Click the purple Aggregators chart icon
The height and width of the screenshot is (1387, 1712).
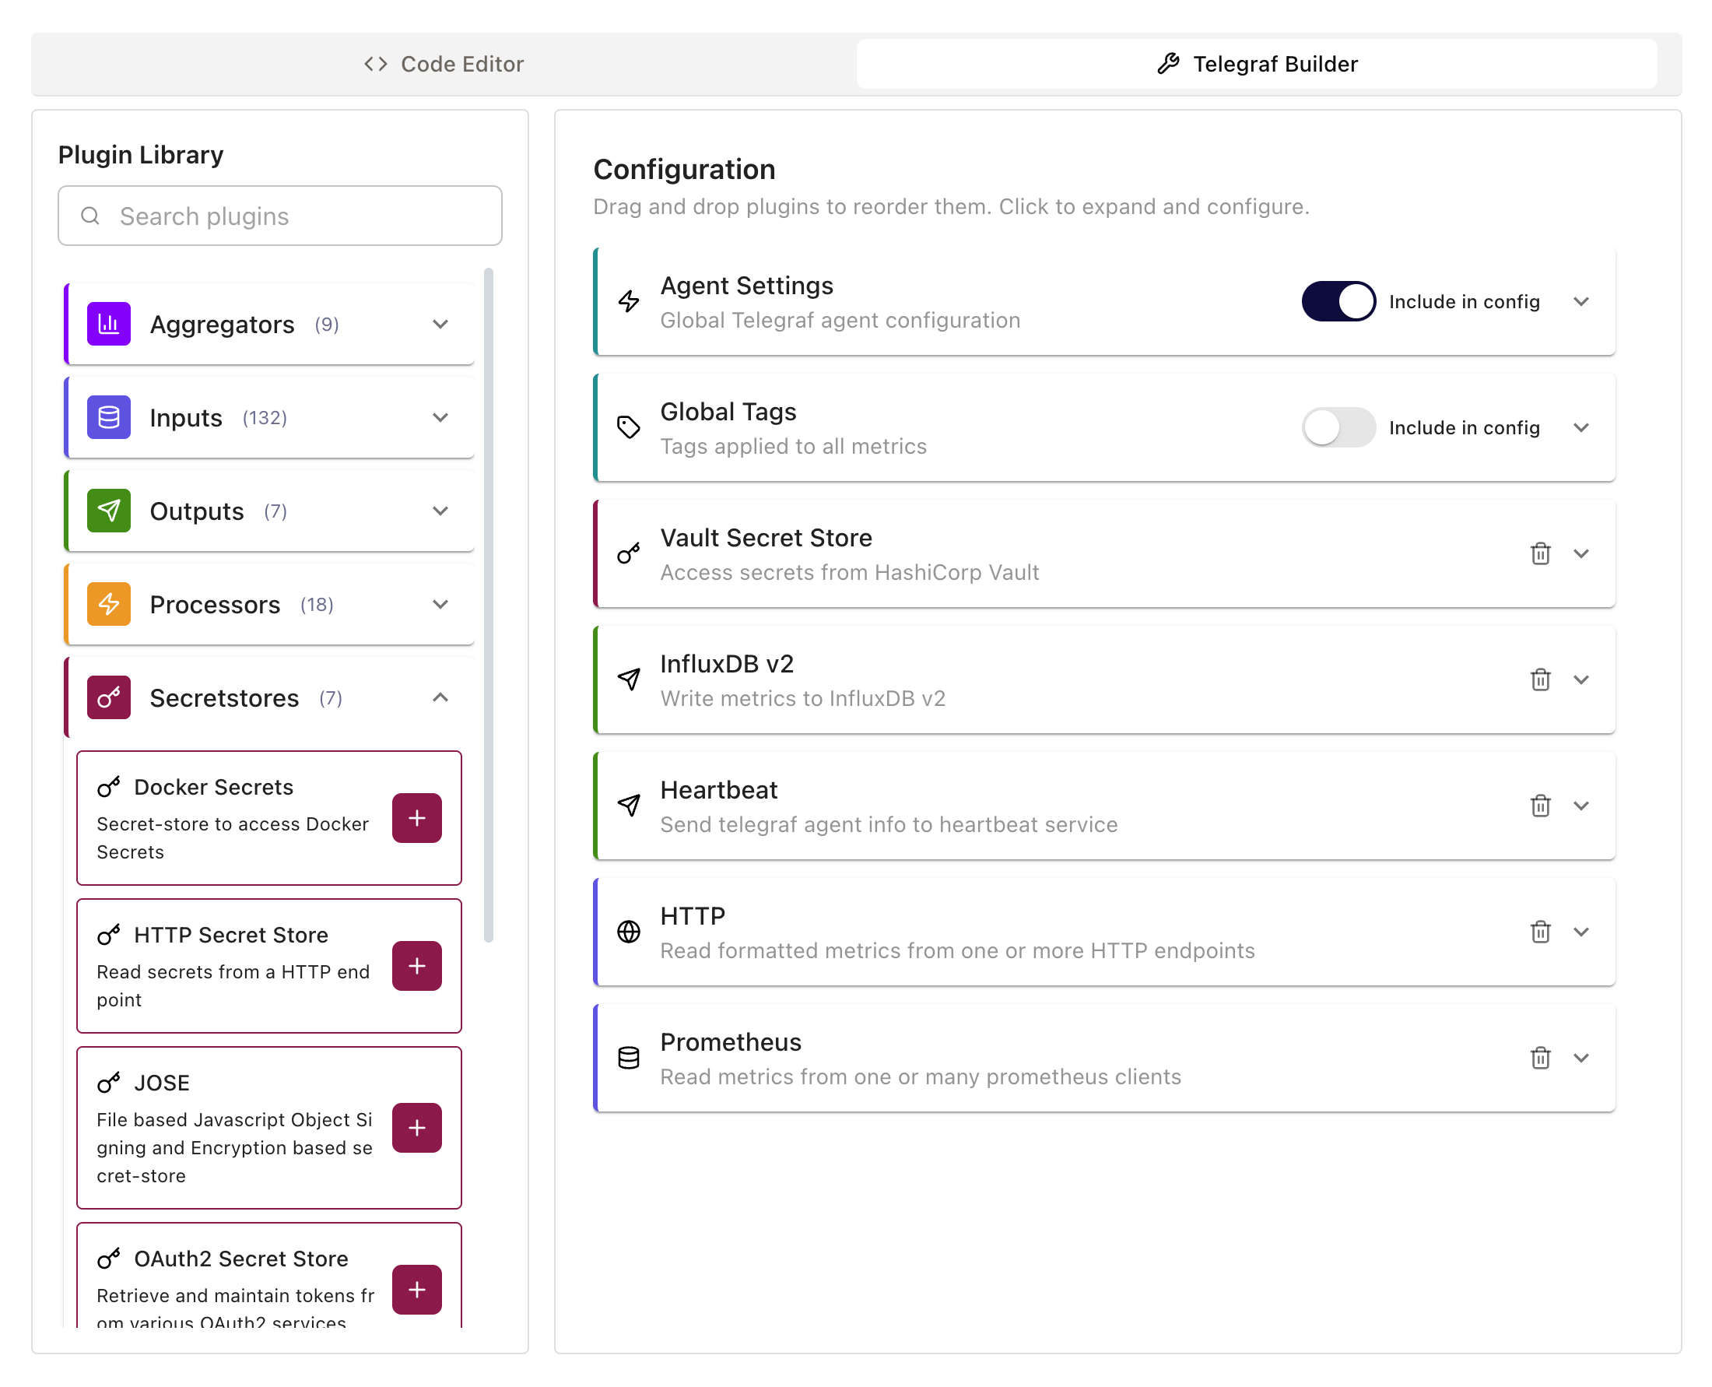click(109, 324)
